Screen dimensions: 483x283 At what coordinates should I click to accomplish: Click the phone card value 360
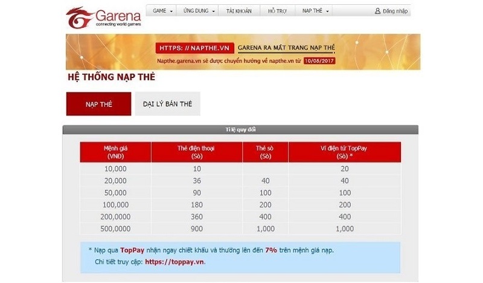click(x=197, y=217)
